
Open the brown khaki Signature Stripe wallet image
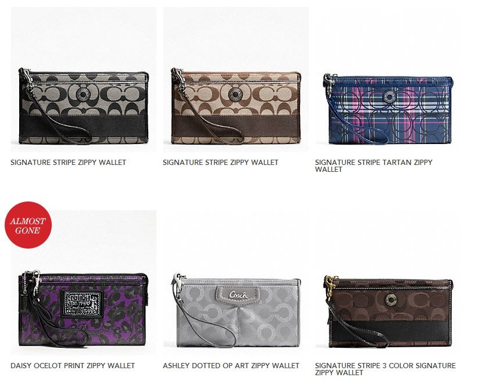click(x=236, y=80)
